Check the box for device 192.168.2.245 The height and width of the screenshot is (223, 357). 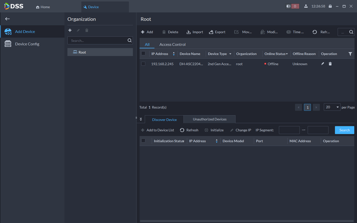143,64
